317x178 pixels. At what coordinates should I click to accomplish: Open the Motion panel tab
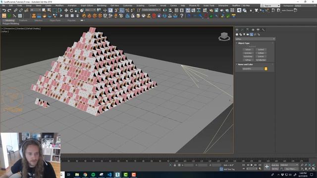tap(253, 30)
